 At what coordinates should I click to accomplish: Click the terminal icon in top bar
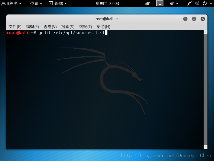pos(51,3)
